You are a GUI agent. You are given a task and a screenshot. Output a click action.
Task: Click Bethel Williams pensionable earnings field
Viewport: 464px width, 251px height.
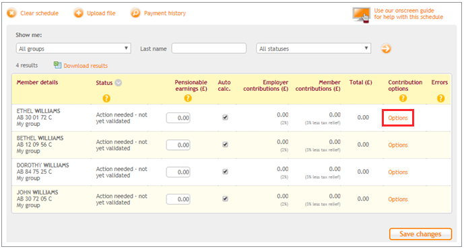[178, 145]
